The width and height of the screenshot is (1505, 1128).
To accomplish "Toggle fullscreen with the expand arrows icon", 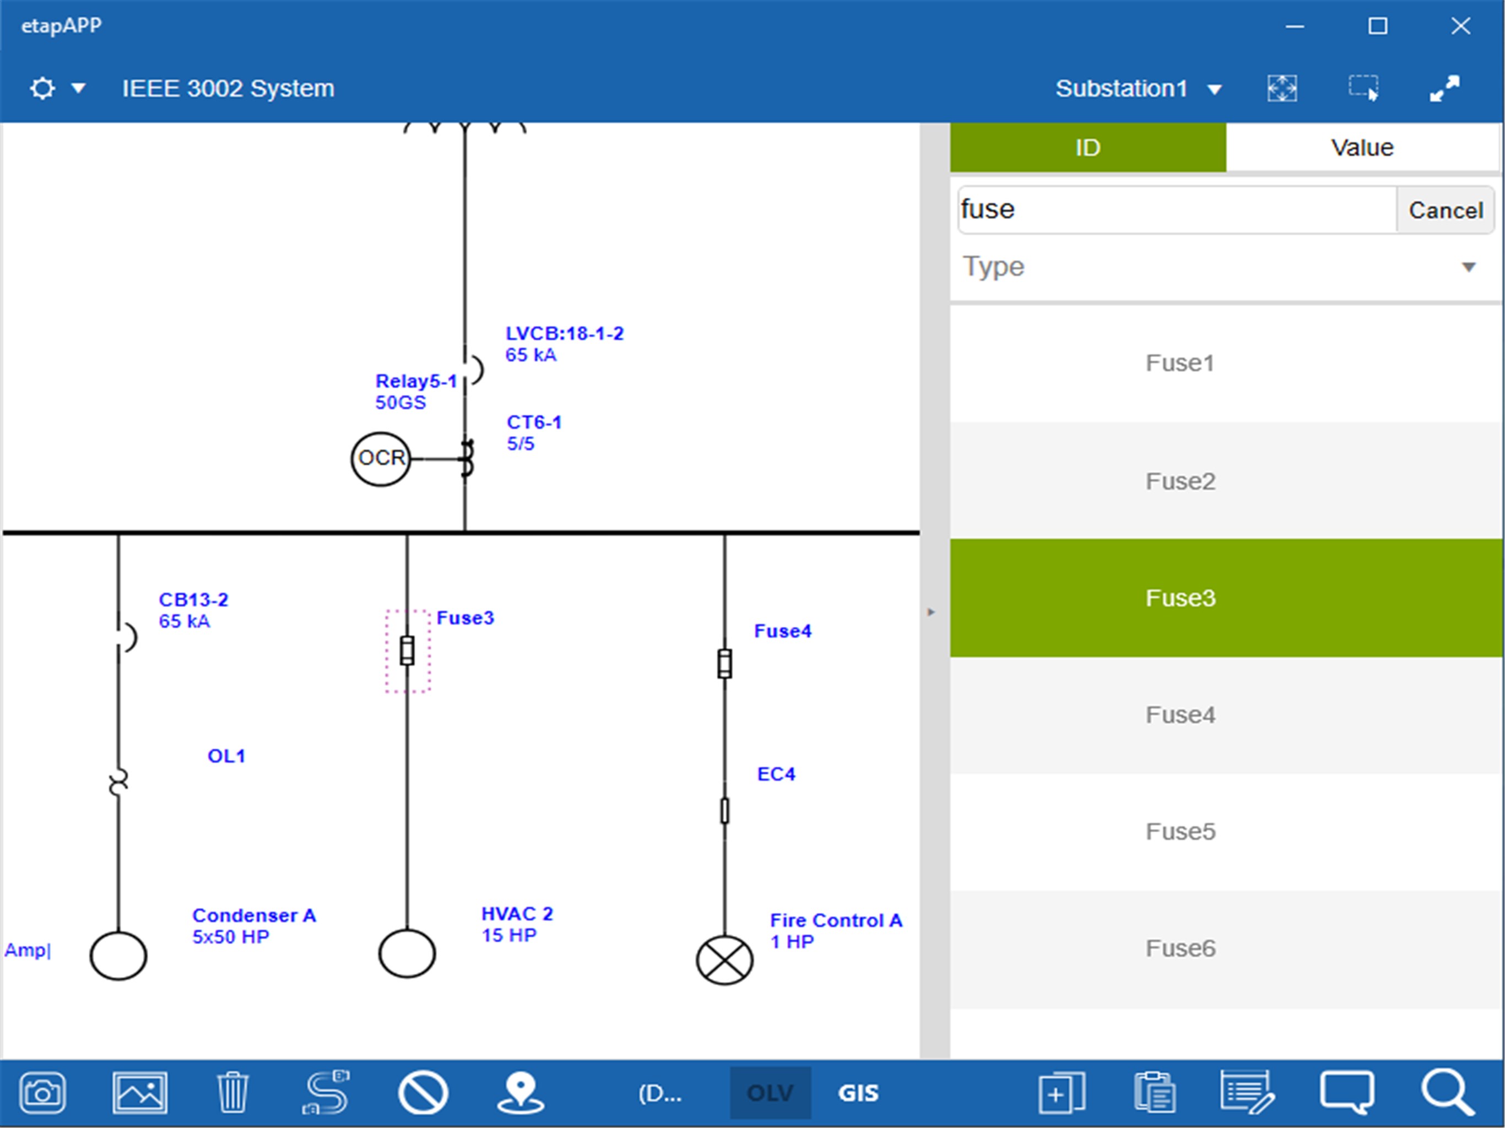I will (1444, 89).
